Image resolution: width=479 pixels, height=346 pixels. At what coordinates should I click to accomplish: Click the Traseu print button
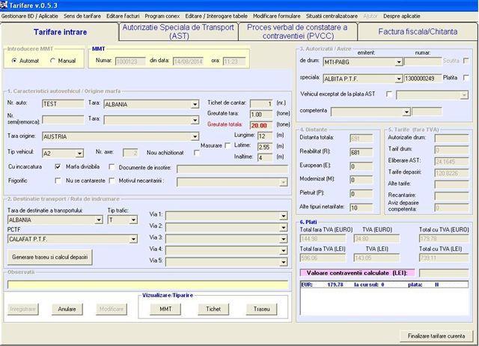[261, 309]
